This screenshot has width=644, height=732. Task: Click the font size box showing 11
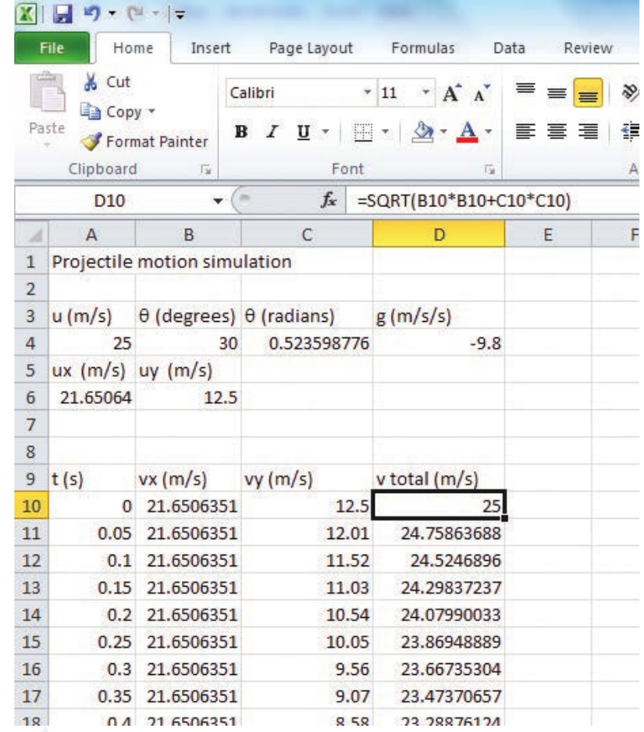(x=399, y=93)
